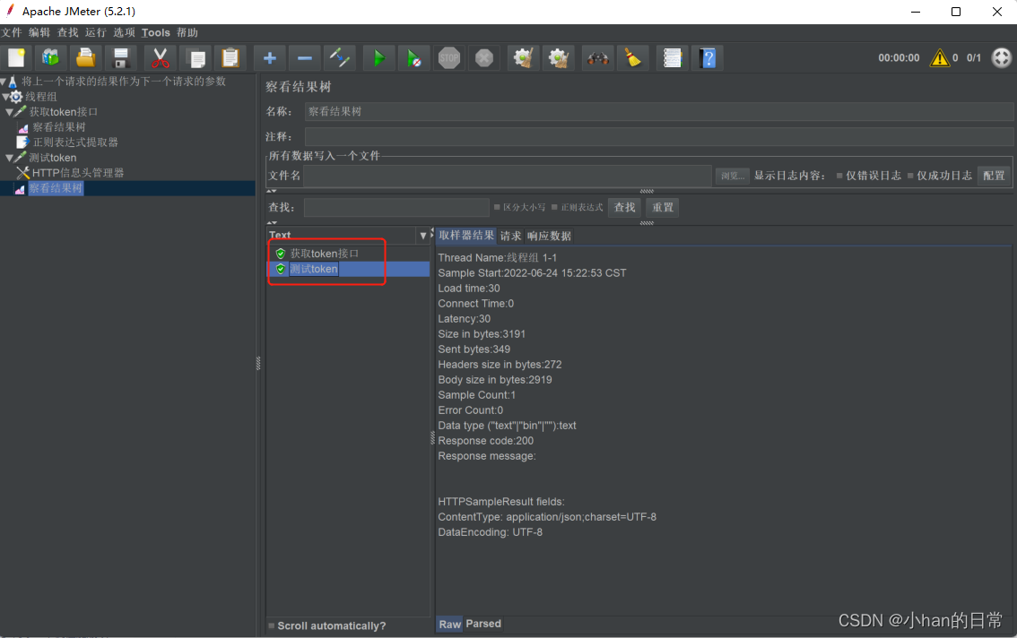Toggle Scroll automatically checkbox
Screen dimensions: 1017x638
271,626
